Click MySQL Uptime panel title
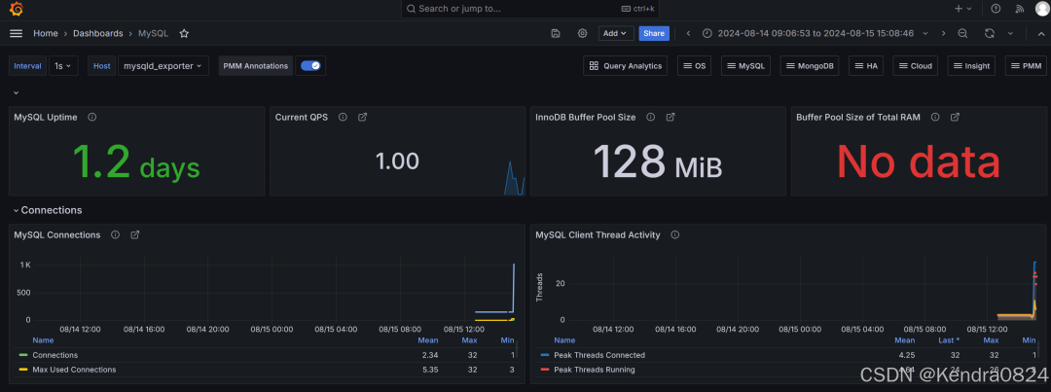The image size is (1051, 392). [46, 117]
